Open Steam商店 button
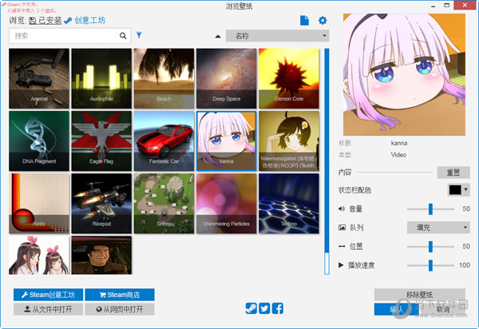 [120, 295]
